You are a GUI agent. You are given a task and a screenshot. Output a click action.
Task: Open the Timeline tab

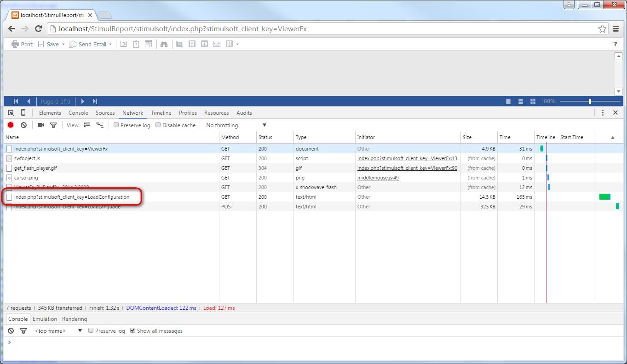(161, 113)
